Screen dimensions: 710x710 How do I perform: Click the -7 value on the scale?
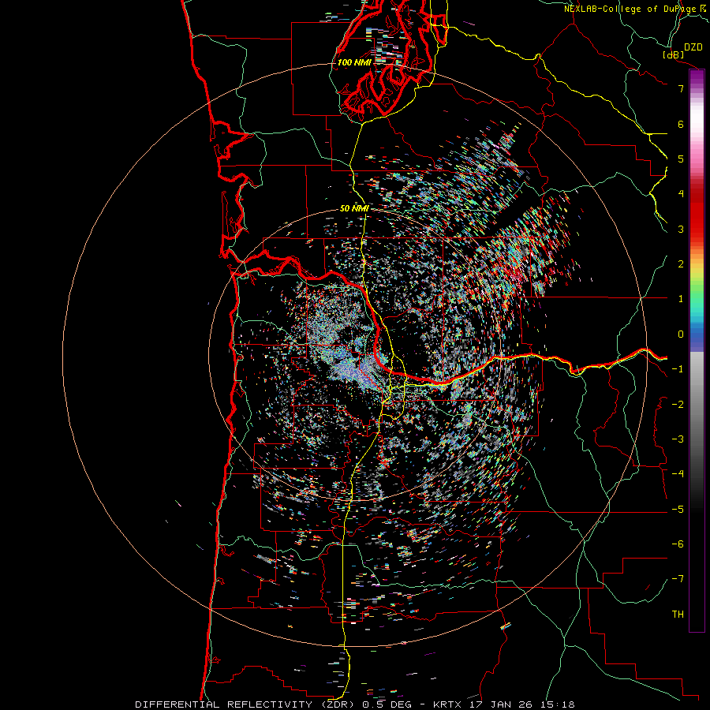click(678, 579)
